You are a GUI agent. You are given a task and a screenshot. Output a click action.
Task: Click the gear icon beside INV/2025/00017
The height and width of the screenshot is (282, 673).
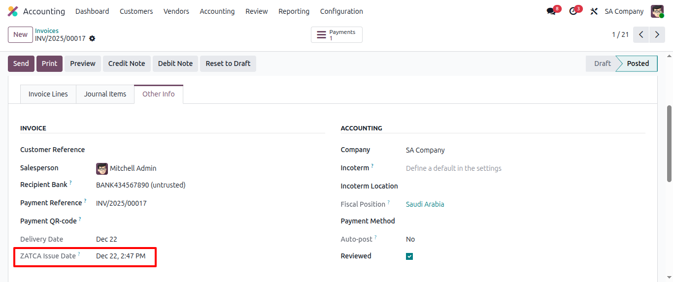pos(92,38)
